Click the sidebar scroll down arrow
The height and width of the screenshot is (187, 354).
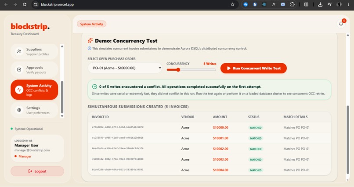(x=62, y=116)
